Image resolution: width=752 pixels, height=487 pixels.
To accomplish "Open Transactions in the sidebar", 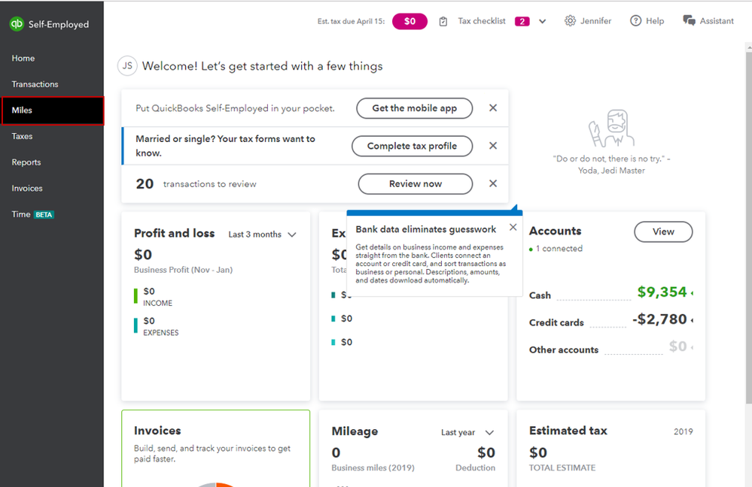I will coord(35,84).
